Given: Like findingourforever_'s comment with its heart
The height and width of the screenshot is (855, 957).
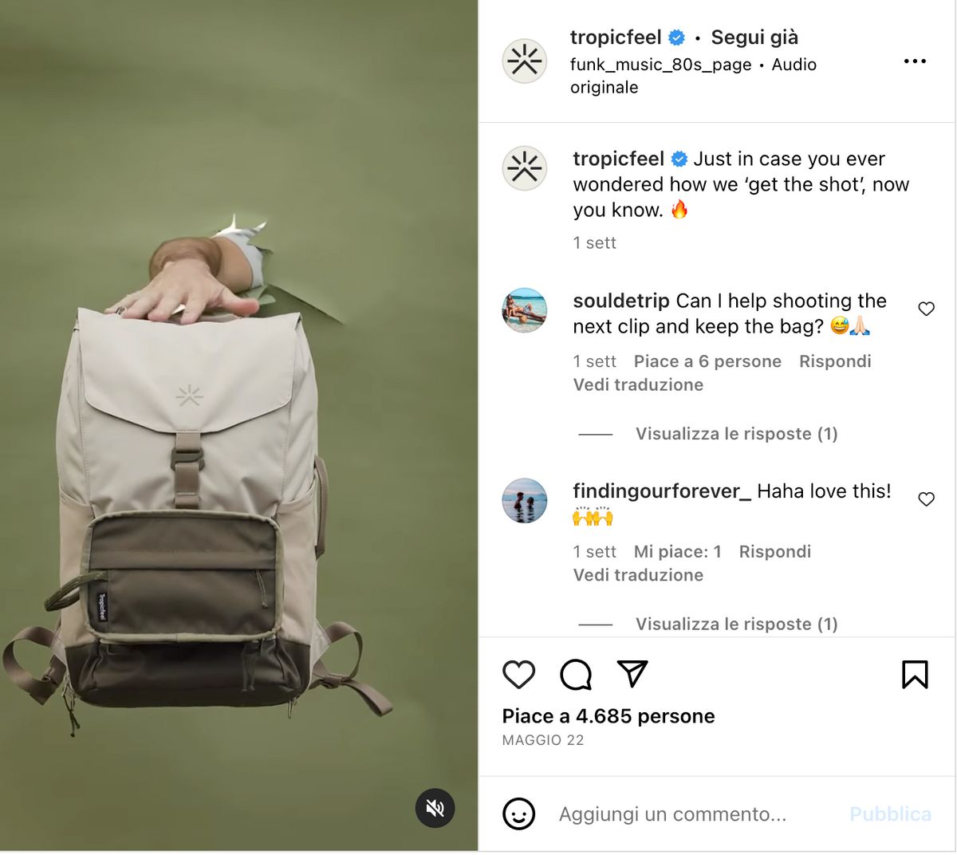Looking at the screenshot, I should 926,499.
